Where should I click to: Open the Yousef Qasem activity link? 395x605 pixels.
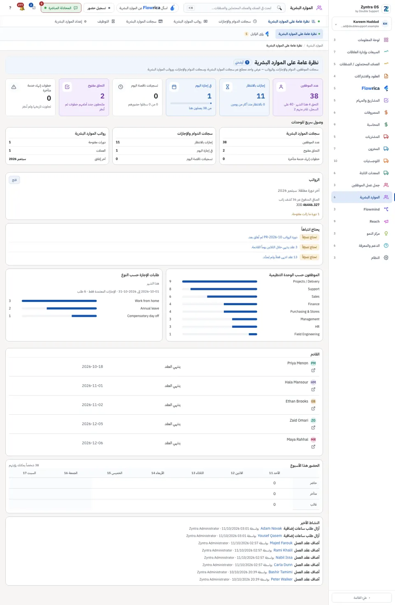pyautogui.click(x=270, y=536)
